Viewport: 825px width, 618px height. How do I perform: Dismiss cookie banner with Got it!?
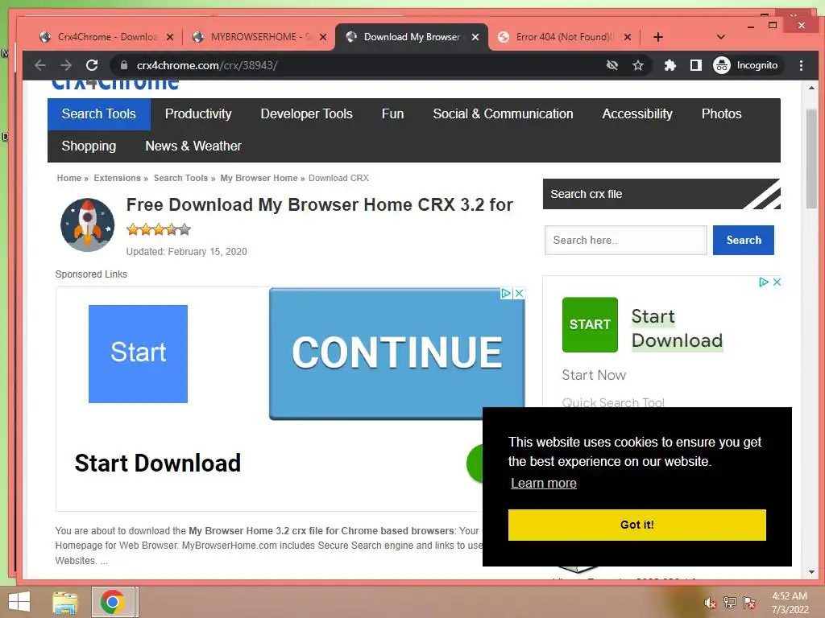coord(636,525)
